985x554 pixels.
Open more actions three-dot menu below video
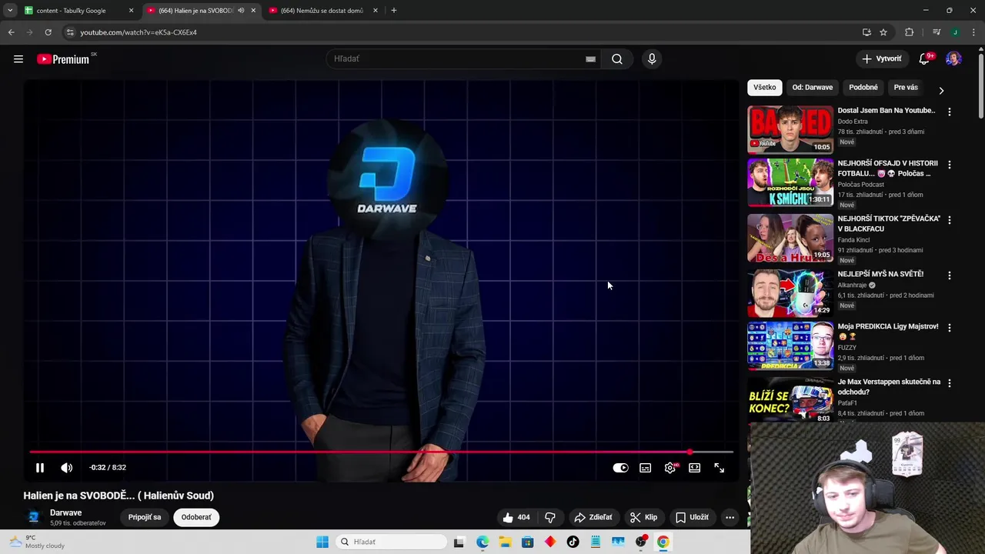tap(730, 517)
